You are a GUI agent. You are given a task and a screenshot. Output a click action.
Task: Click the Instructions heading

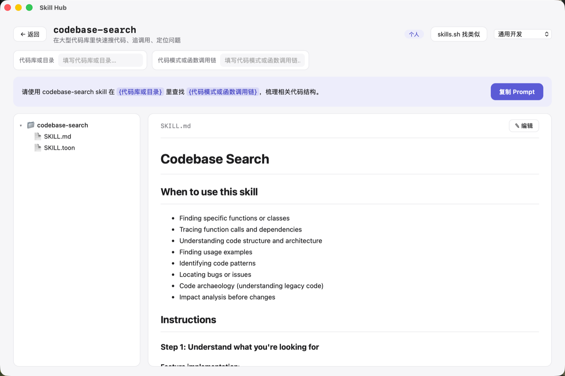(188, 320)
